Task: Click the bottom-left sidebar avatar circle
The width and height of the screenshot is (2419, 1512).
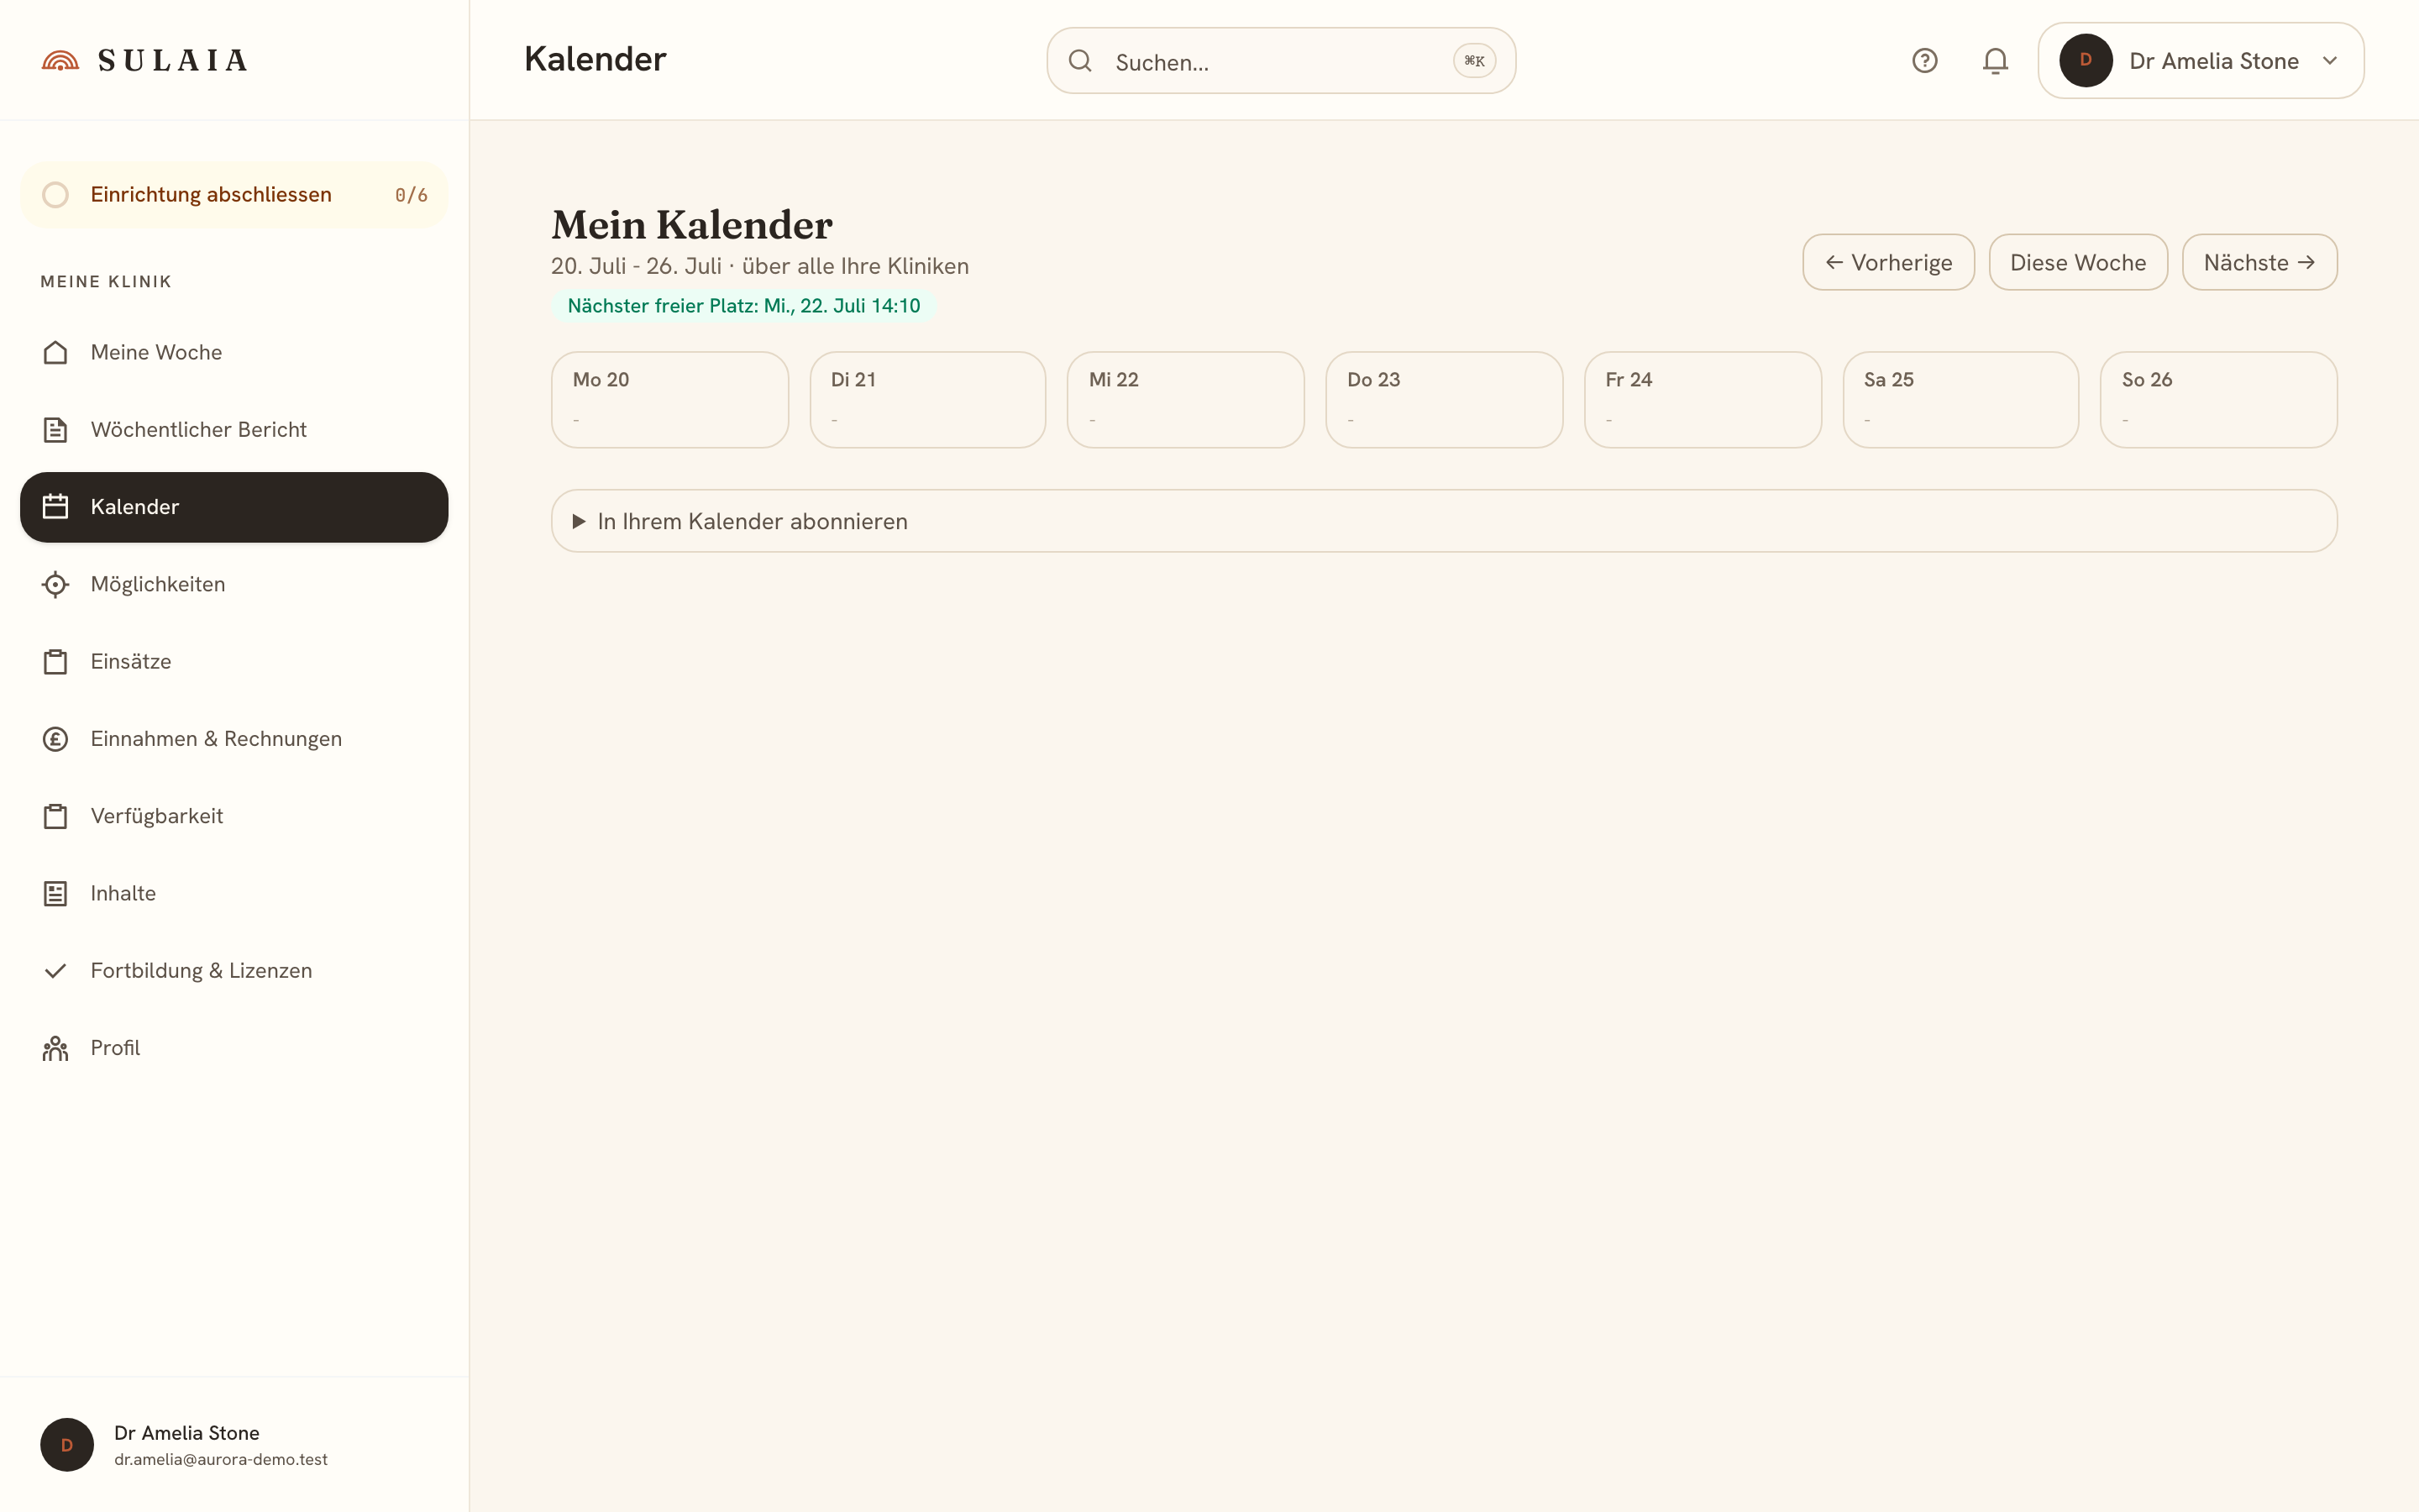Action: (67, 1445)
